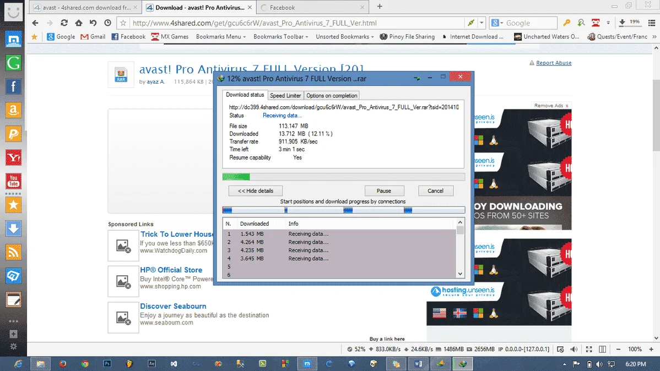Open sidebar settings gear icon

[13, 347]
